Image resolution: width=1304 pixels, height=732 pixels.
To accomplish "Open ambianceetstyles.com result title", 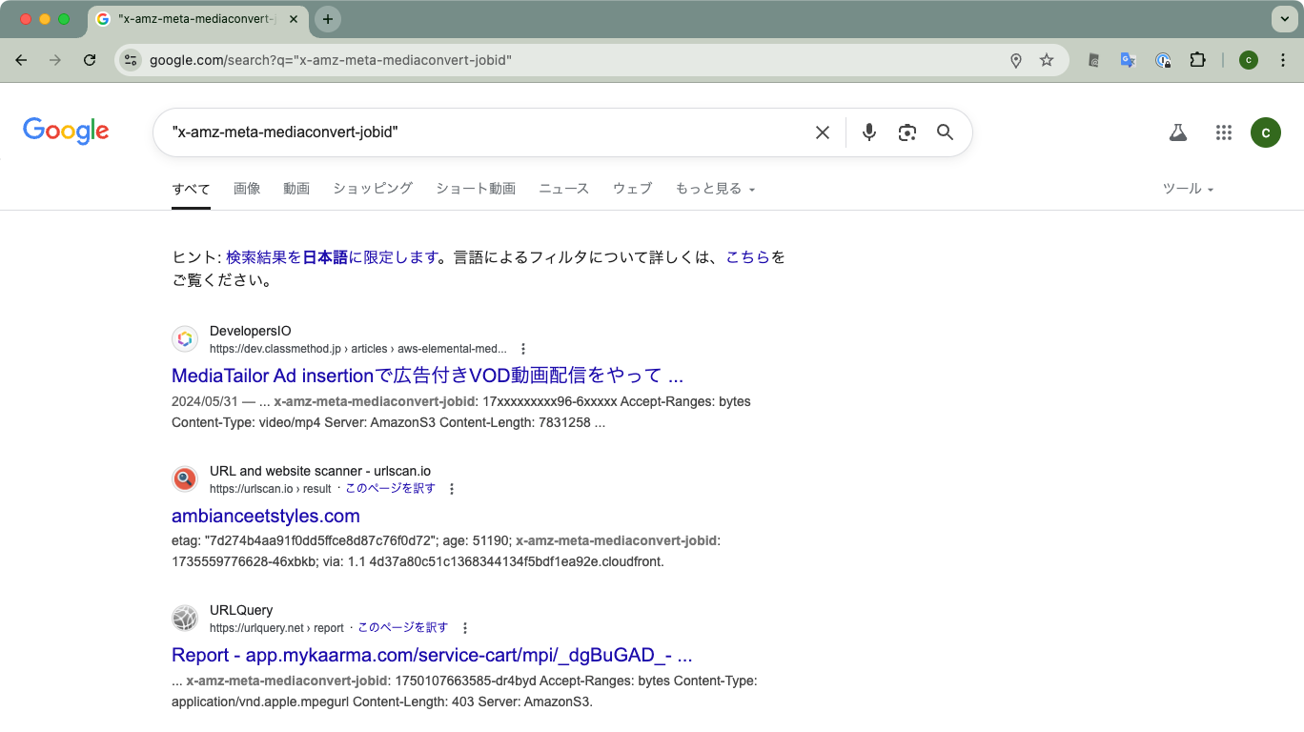I will click(x=266, y=516).
